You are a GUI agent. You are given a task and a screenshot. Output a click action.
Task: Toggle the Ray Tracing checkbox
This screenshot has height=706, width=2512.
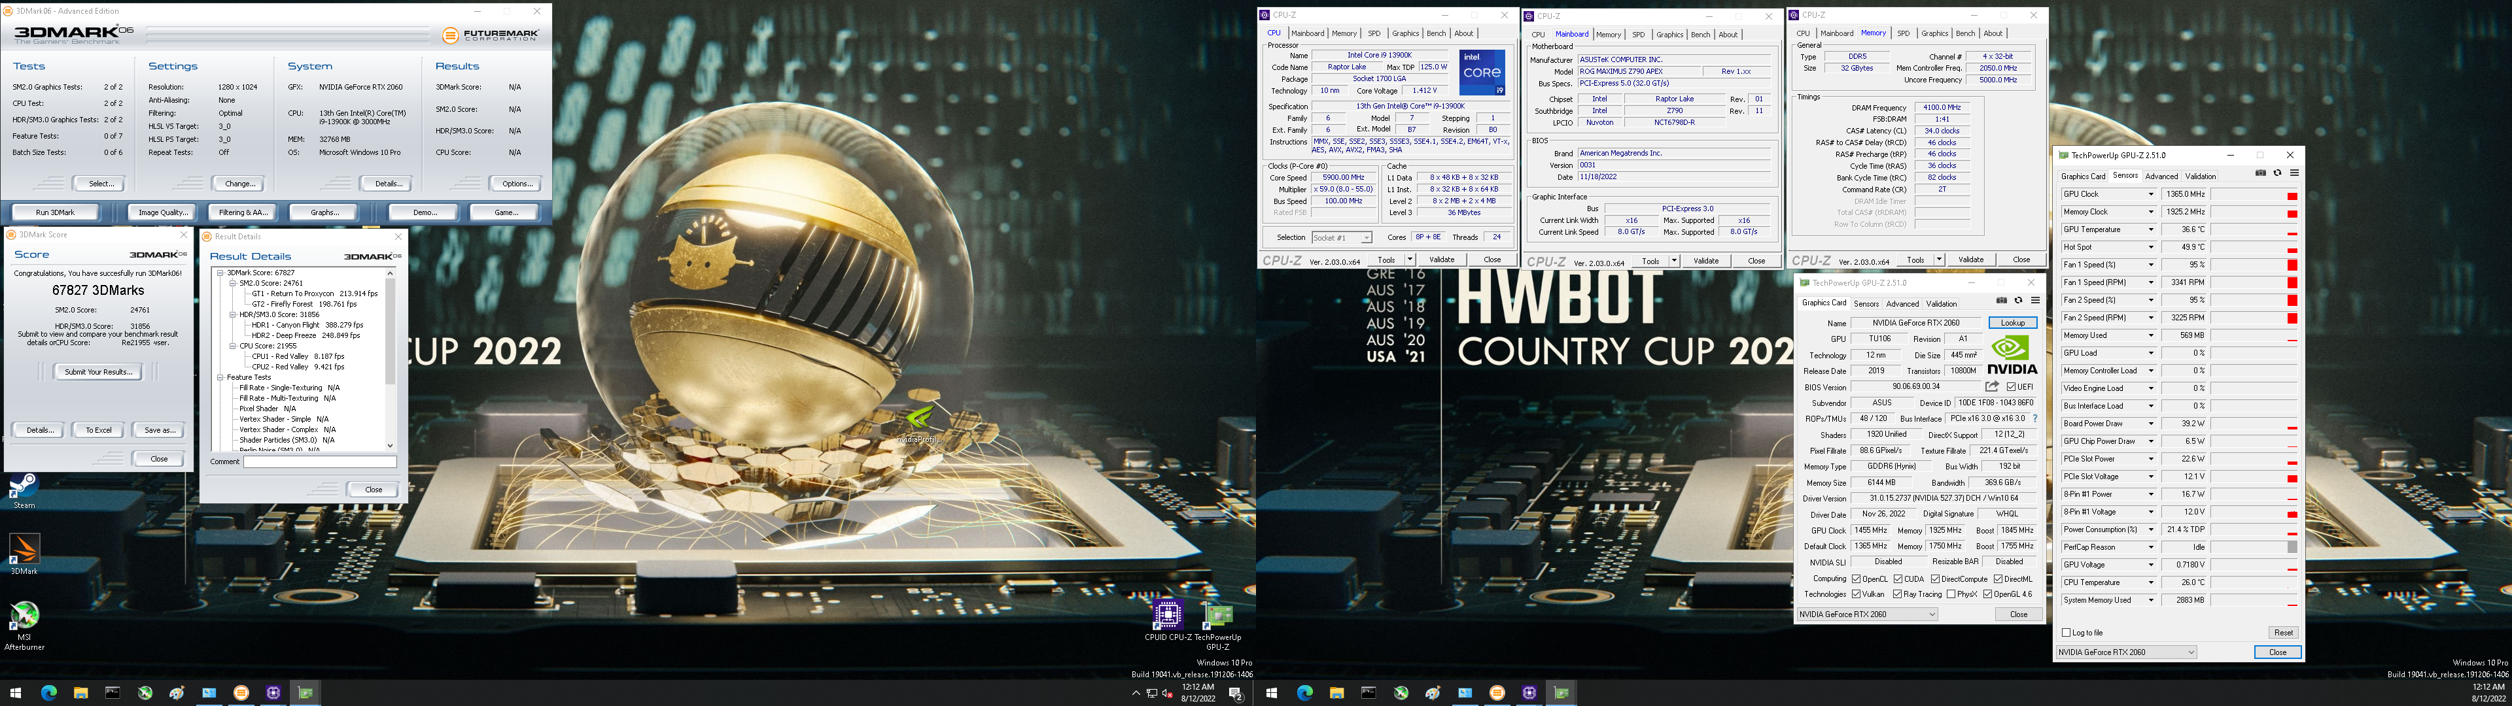1898,594
